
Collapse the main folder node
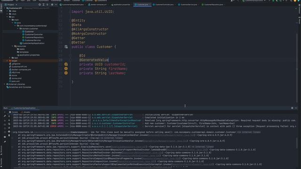tap(10, 20)
